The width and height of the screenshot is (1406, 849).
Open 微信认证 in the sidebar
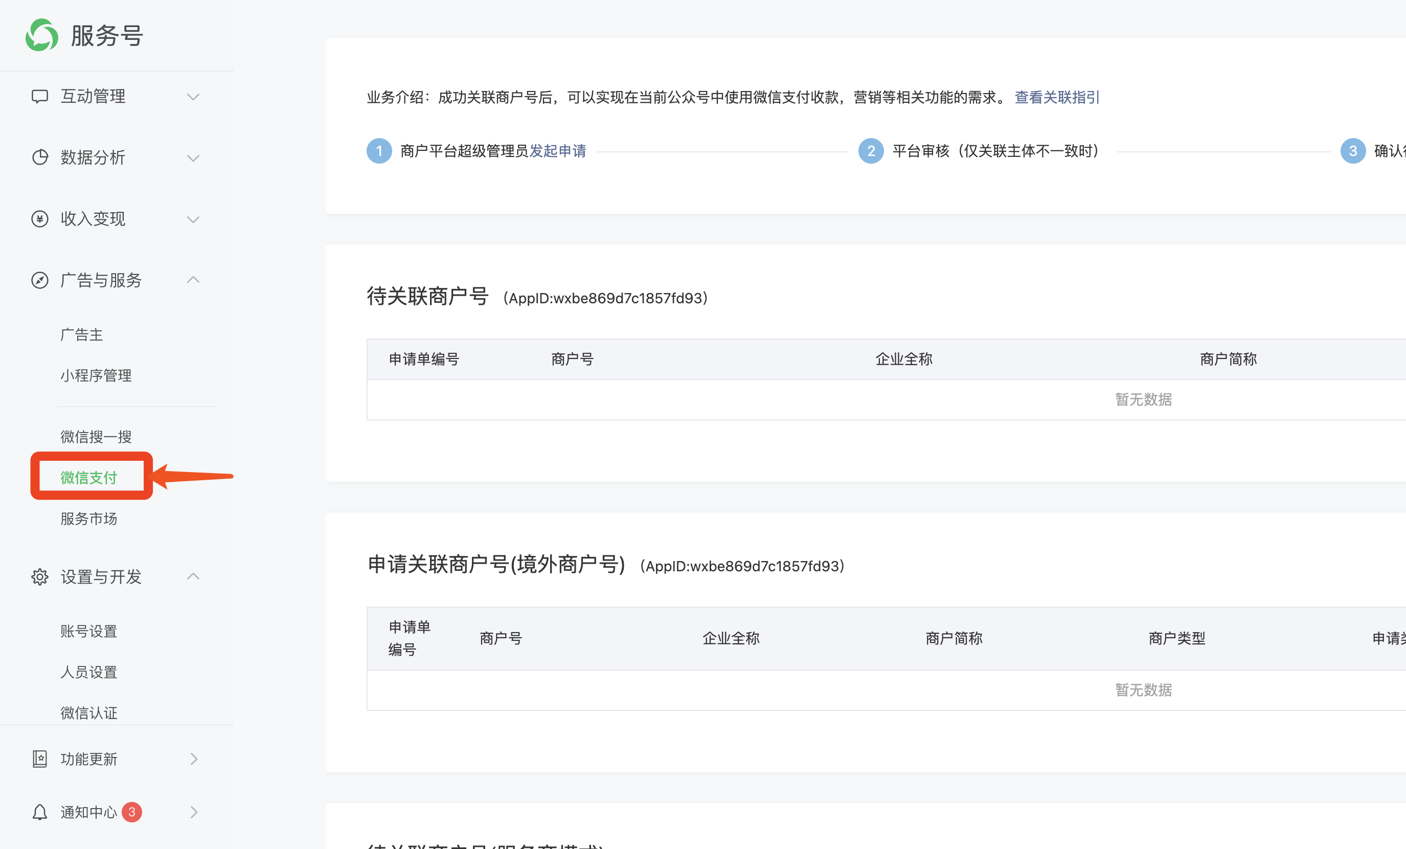point(89,712)
